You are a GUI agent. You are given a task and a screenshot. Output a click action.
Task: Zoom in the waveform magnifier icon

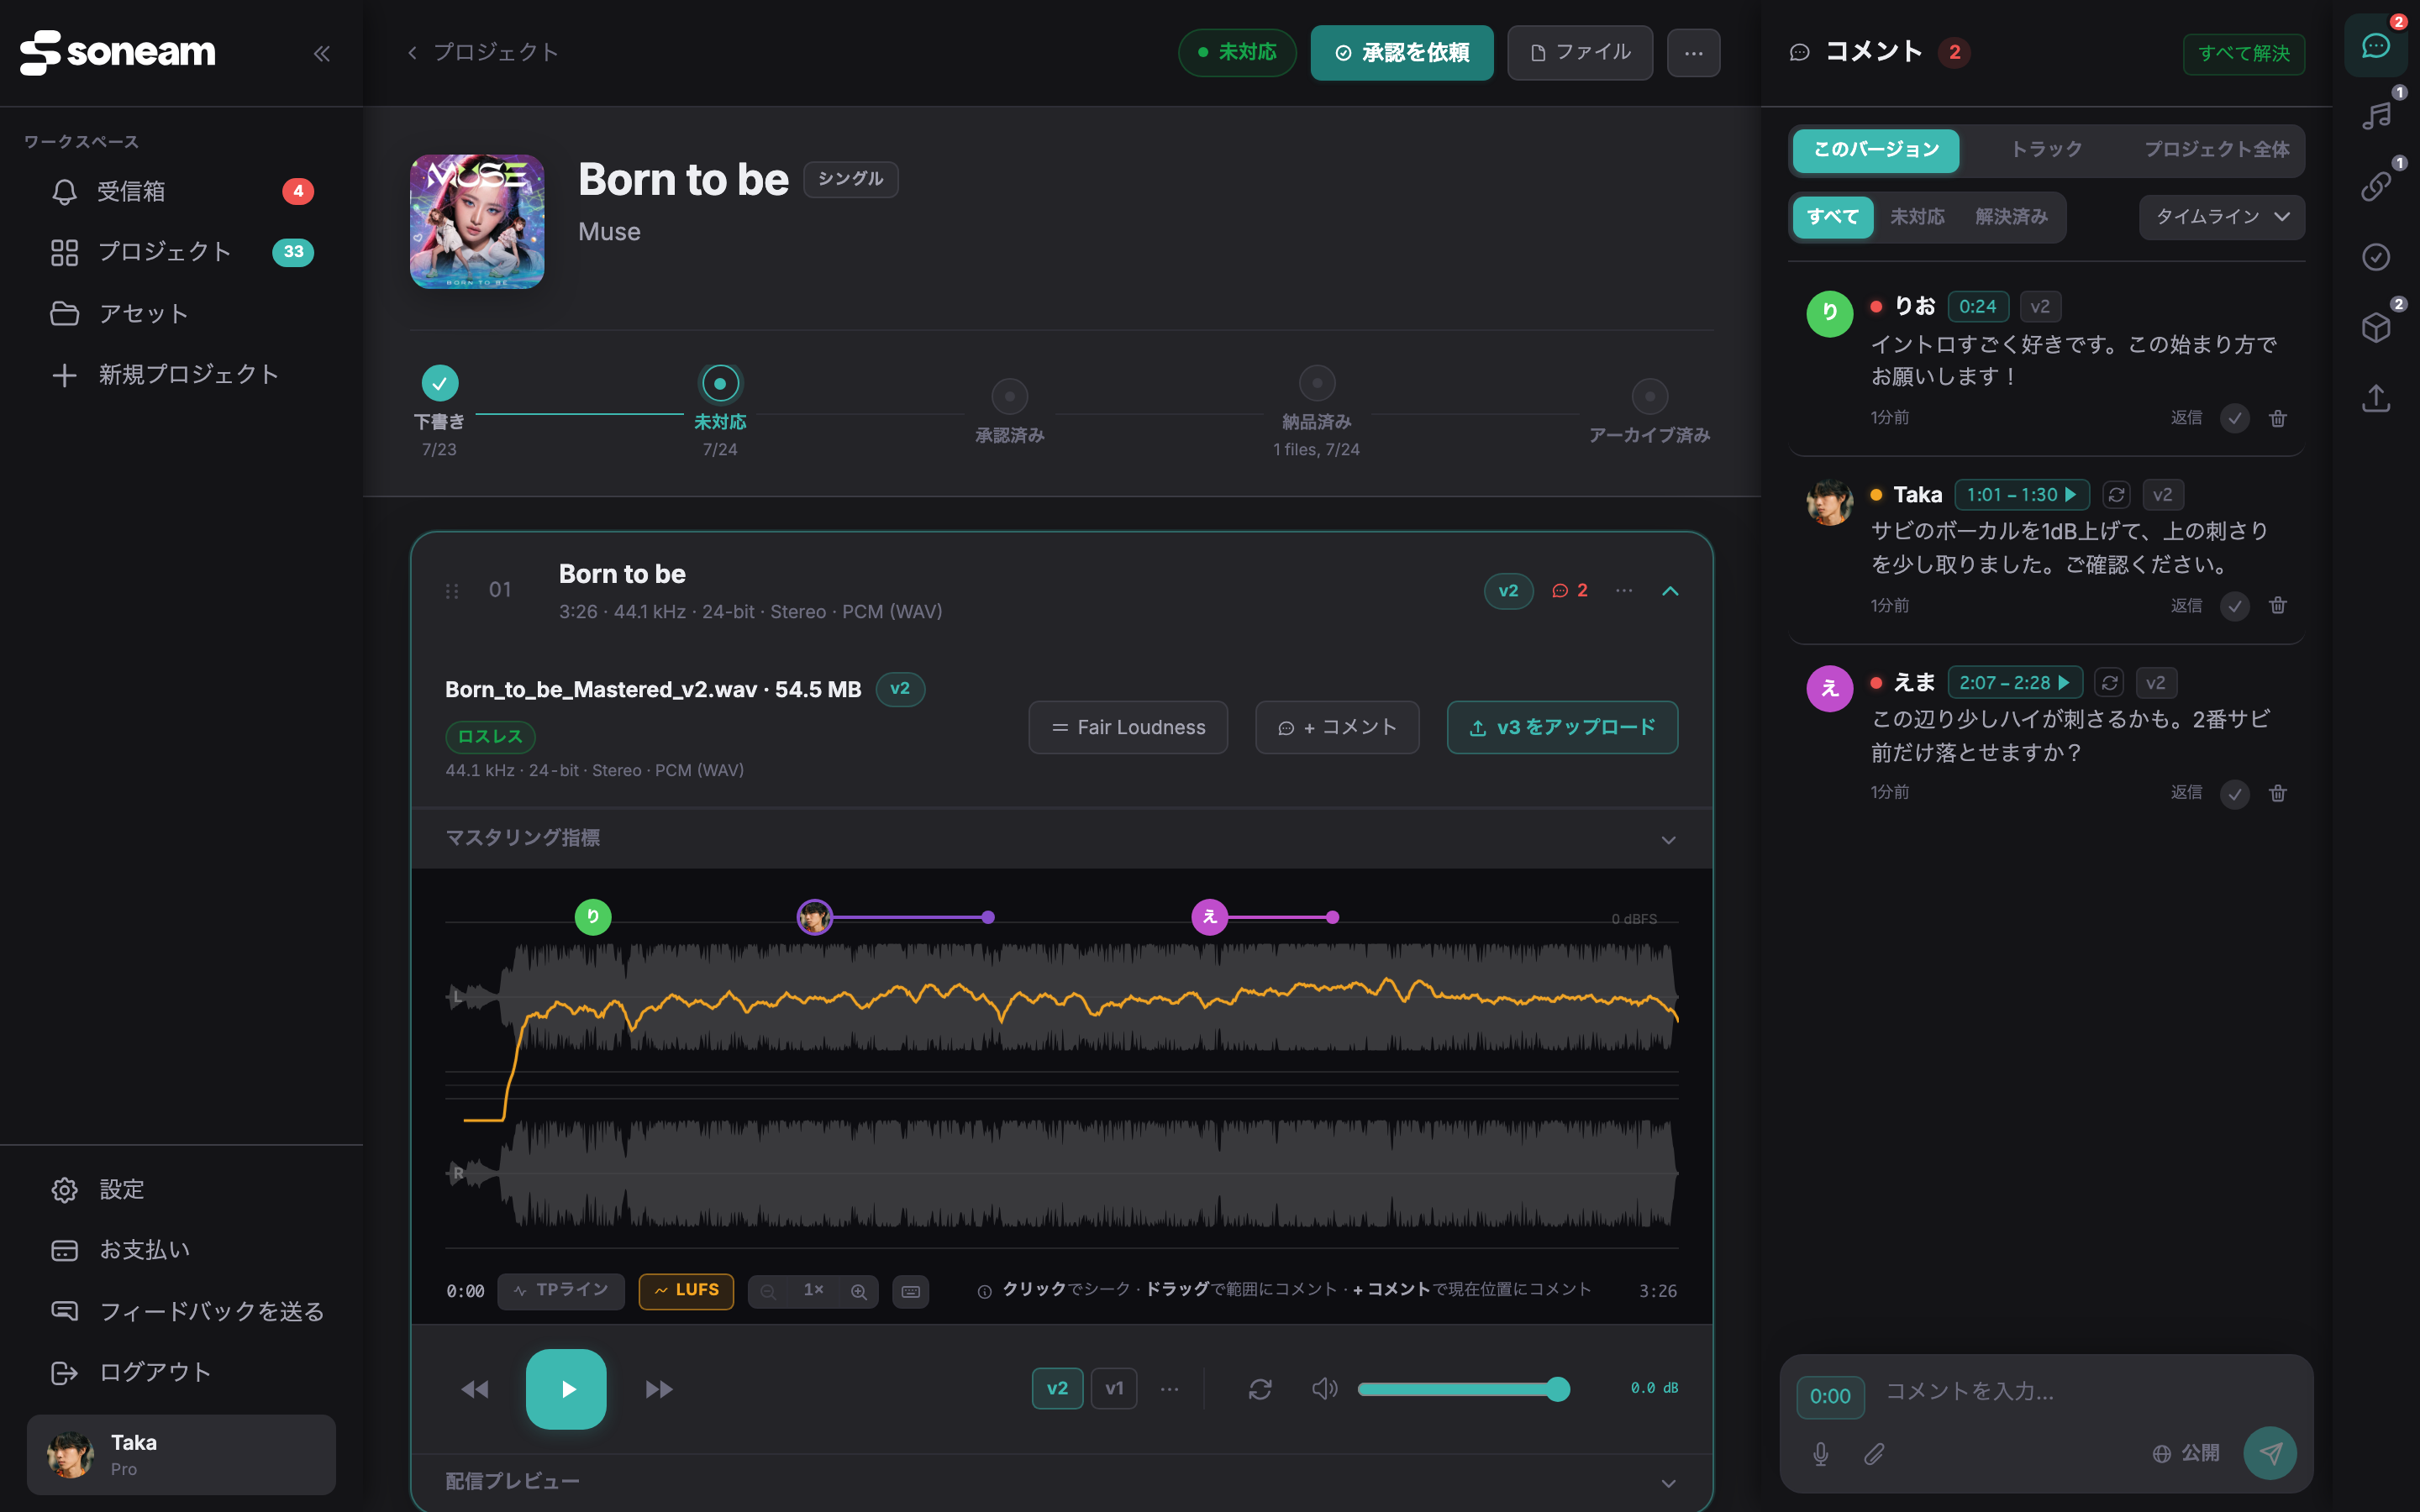[859, 1291]
